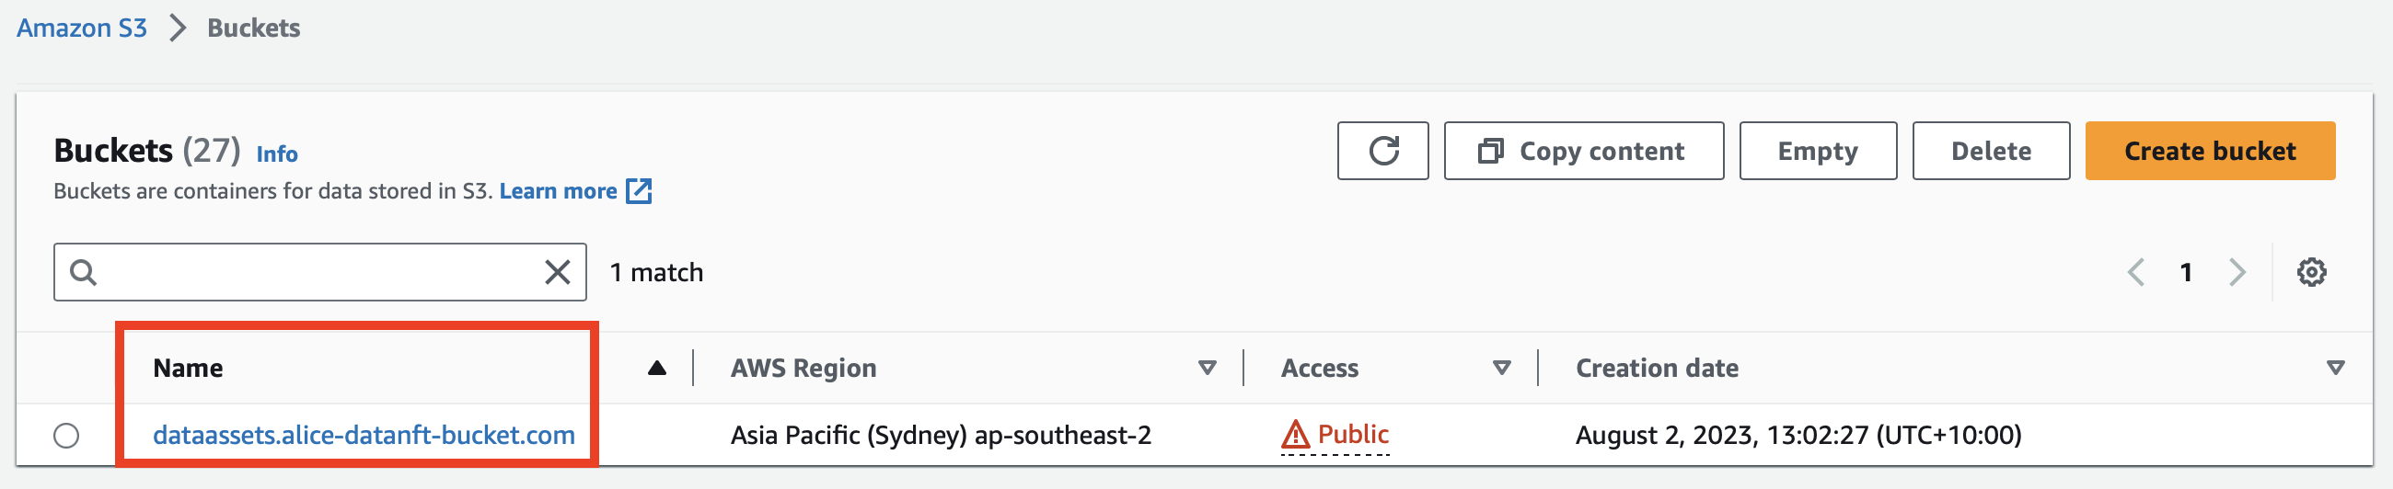Click the Copy content button
The width and height of the screenshot is (2393, 489).
1584,151
